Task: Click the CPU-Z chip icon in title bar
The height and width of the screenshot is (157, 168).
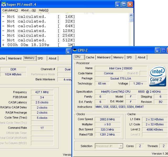Action: click(x=75, y=50)
